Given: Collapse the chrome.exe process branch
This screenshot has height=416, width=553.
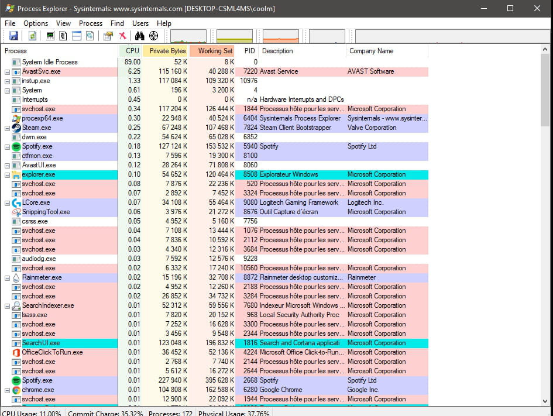Looking at the screenshot, I should pos(7,390).
